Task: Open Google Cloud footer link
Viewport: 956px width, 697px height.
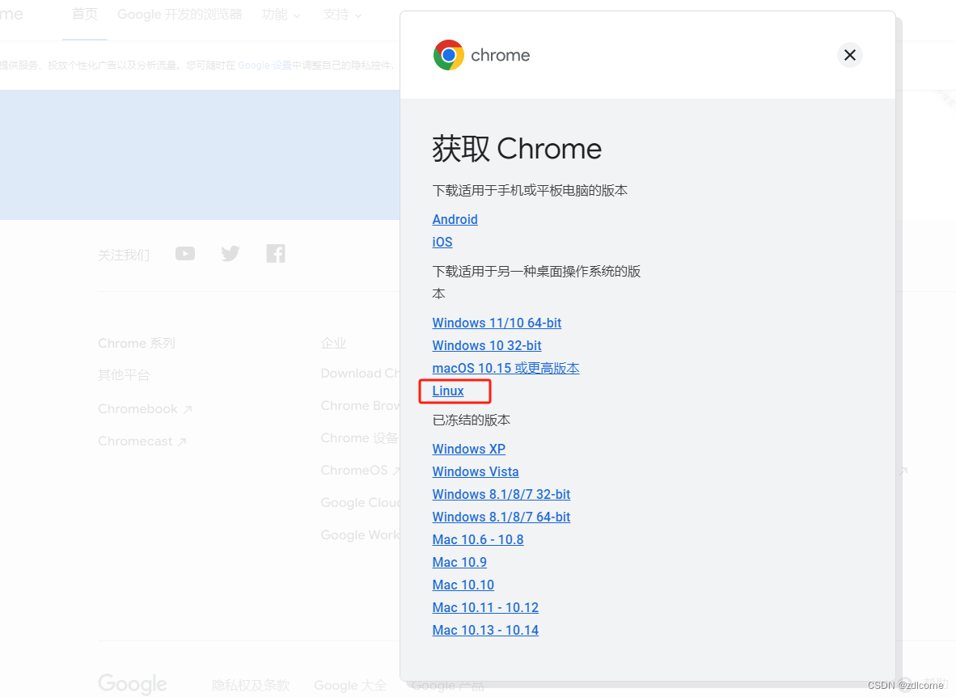Action: coord(361,502)
